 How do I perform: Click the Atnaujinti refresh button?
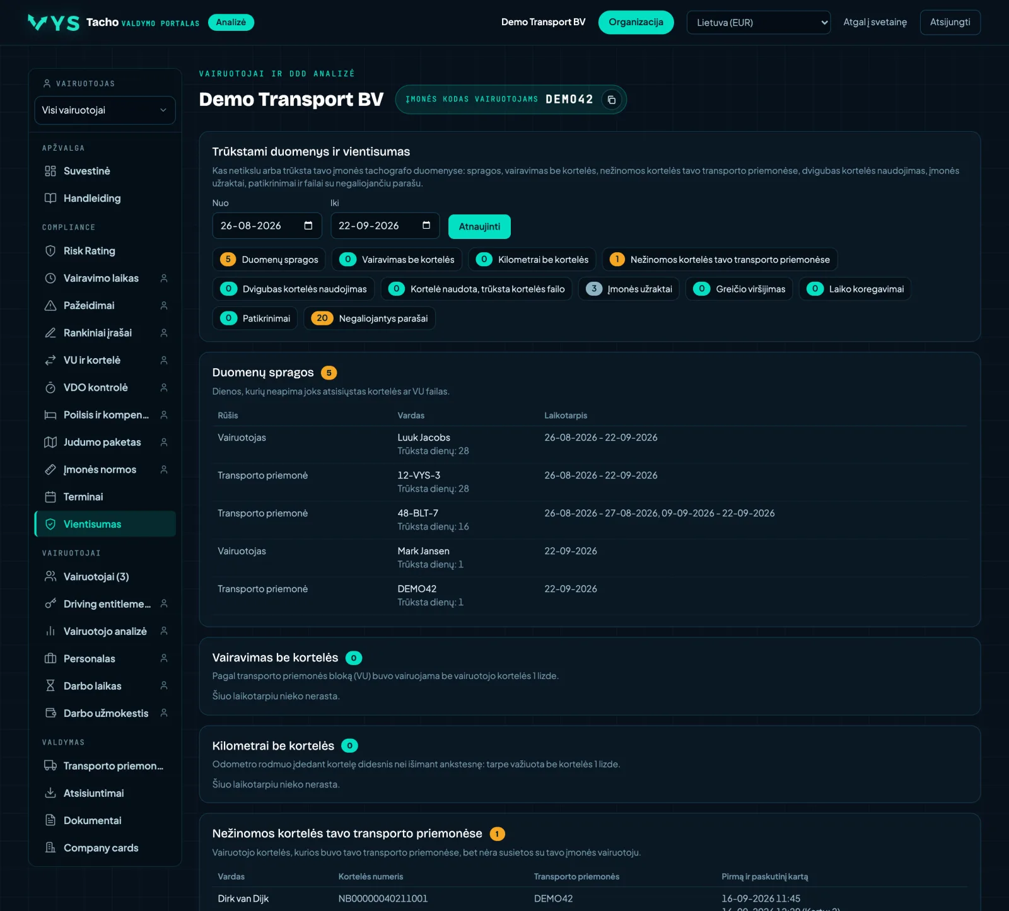pyautogui.click(x=479, y=226)
